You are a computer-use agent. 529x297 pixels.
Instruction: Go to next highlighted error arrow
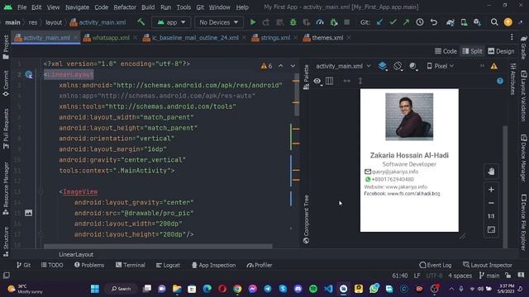(x=293, y=66)
